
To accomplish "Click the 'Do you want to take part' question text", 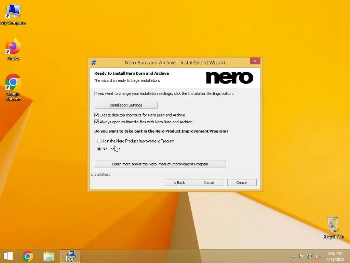I will point(161,131).
